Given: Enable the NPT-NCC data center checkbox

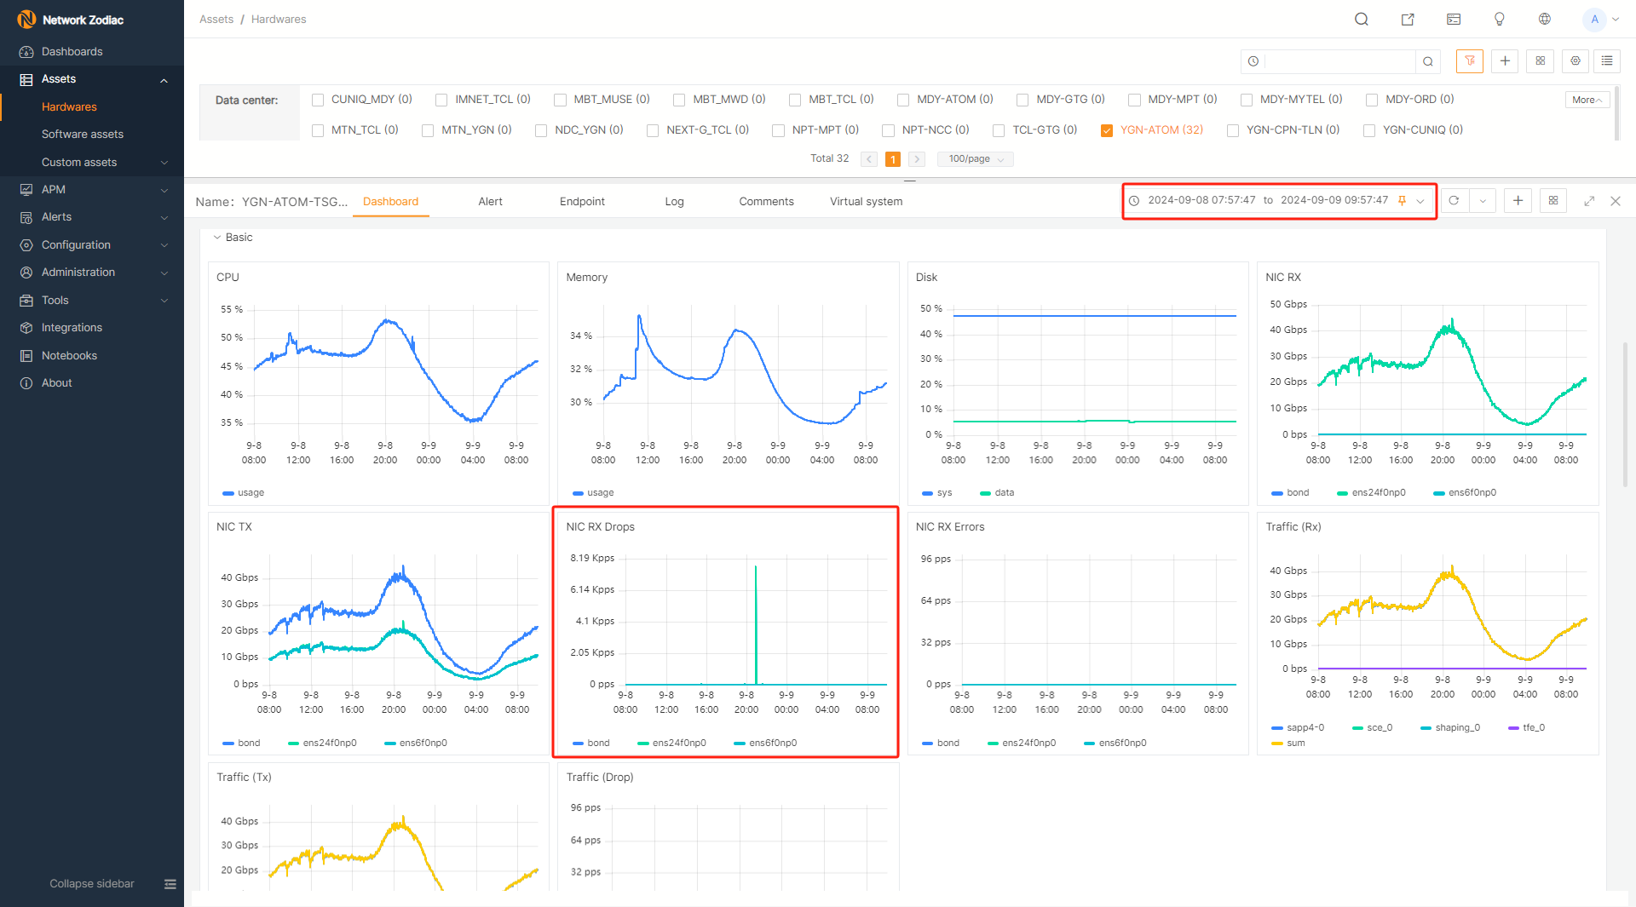Looking at the screenshot, I should pyautogui.click(x=888, y=130).
